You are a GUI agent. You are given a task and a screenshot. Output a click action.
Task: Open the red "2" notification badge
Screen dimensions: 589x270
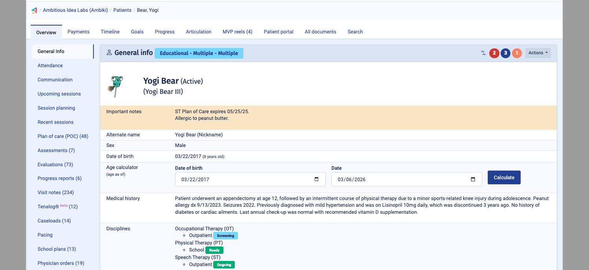pyautogui.click(x=494, y=53)
